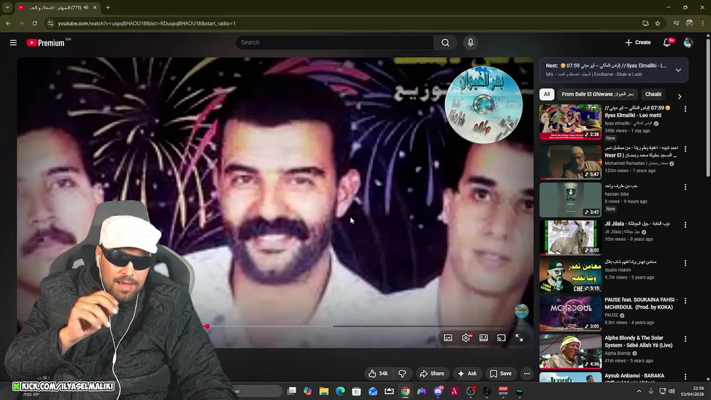Open options for the studio Hakim video

click(685, 263)
